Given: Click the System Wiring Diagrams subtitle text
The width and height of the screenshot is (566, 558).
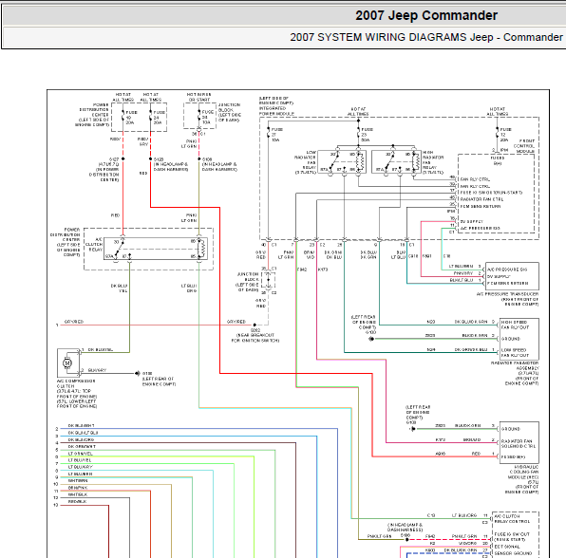Looking at the screenshot, I should click(x=426, y=37).
